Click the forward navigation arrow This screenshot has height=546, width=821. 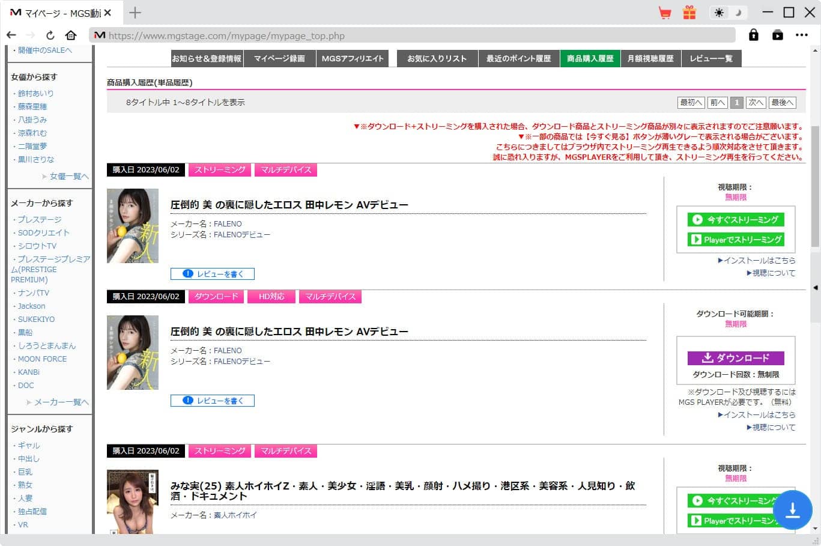31,35
